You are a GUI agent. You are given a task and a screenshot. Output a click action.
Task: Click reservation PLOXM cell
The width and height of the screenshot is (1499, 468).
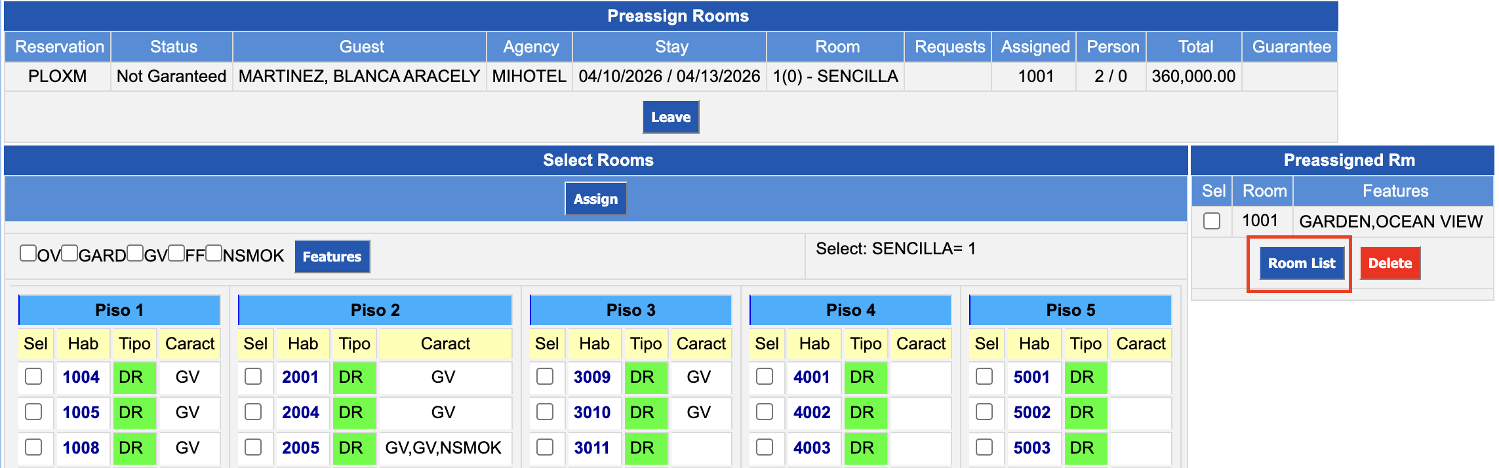pyautogui.click(x=58, y=76)
